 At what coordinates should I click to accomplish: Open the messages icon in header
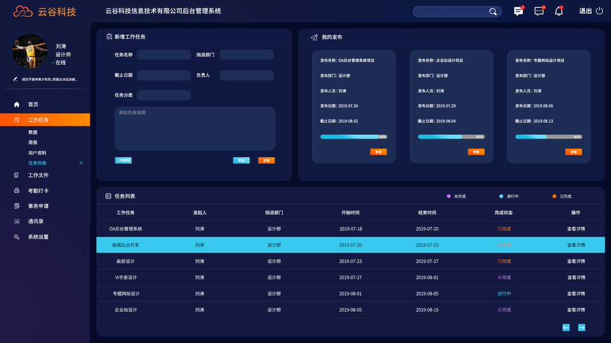518,11
